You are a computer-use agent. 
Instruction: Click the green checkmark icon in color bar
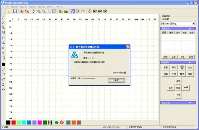tap(57, 122)
